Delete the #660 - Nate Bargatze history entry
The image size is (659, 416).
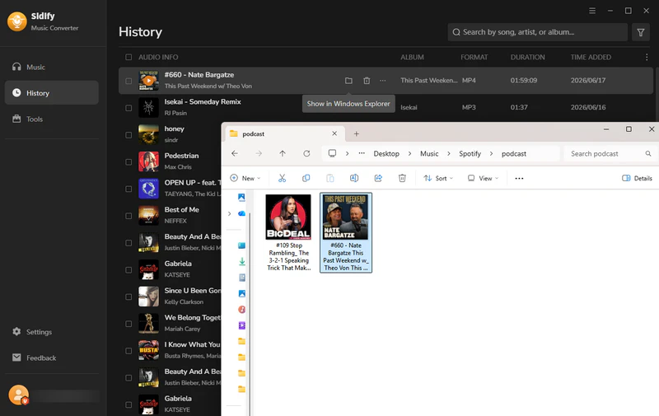367,80
